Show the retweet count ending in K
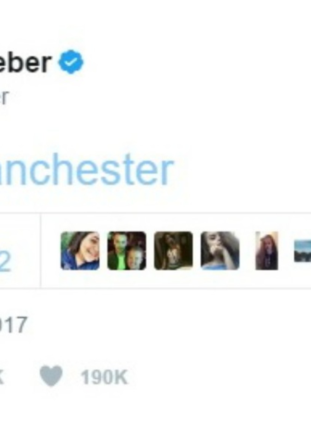Image resolution: width=311 pixels, height=434 pixels. tap(2, 377)
